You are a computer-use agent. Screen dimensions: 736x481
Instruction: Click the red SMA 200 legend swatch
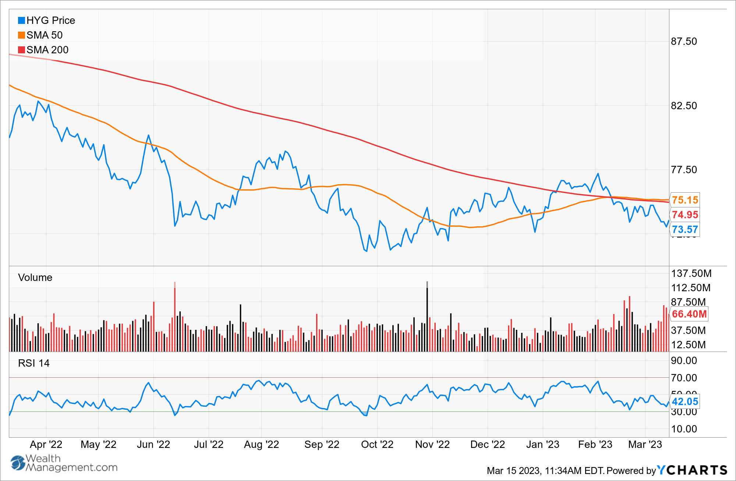[21, 50]
